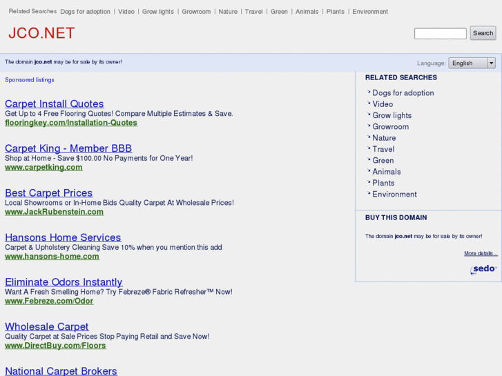Open Nature in sidebar related searches
The width and height of the screenshot is (502, 376).
click(384, 138)
